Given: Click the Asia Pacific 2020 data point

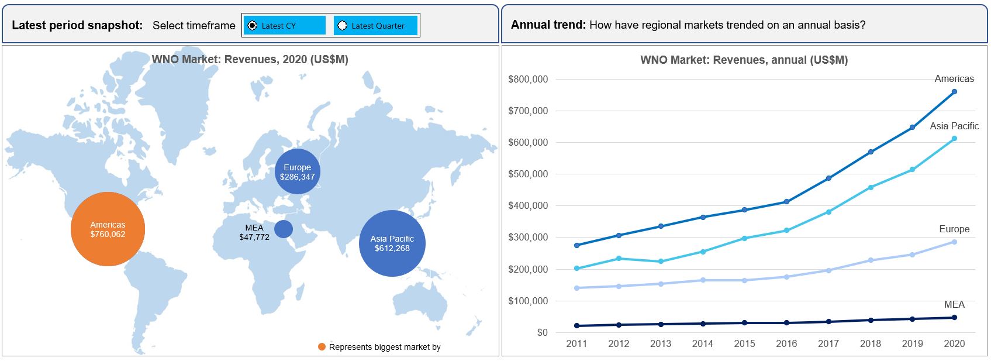Looking at the screenshot, I should coord(954,139).
